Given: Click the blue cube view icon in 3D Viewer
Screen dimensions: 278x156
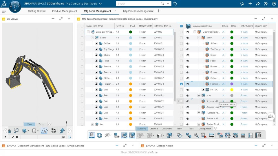Looking at the screenshot, I should [24, 131].
